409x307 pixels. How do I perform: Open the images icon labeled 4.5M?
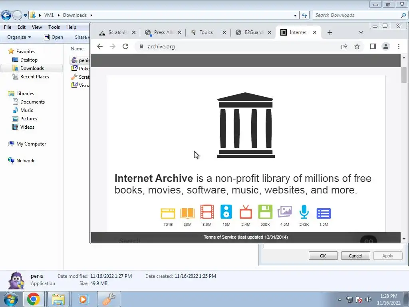(284, 212)
